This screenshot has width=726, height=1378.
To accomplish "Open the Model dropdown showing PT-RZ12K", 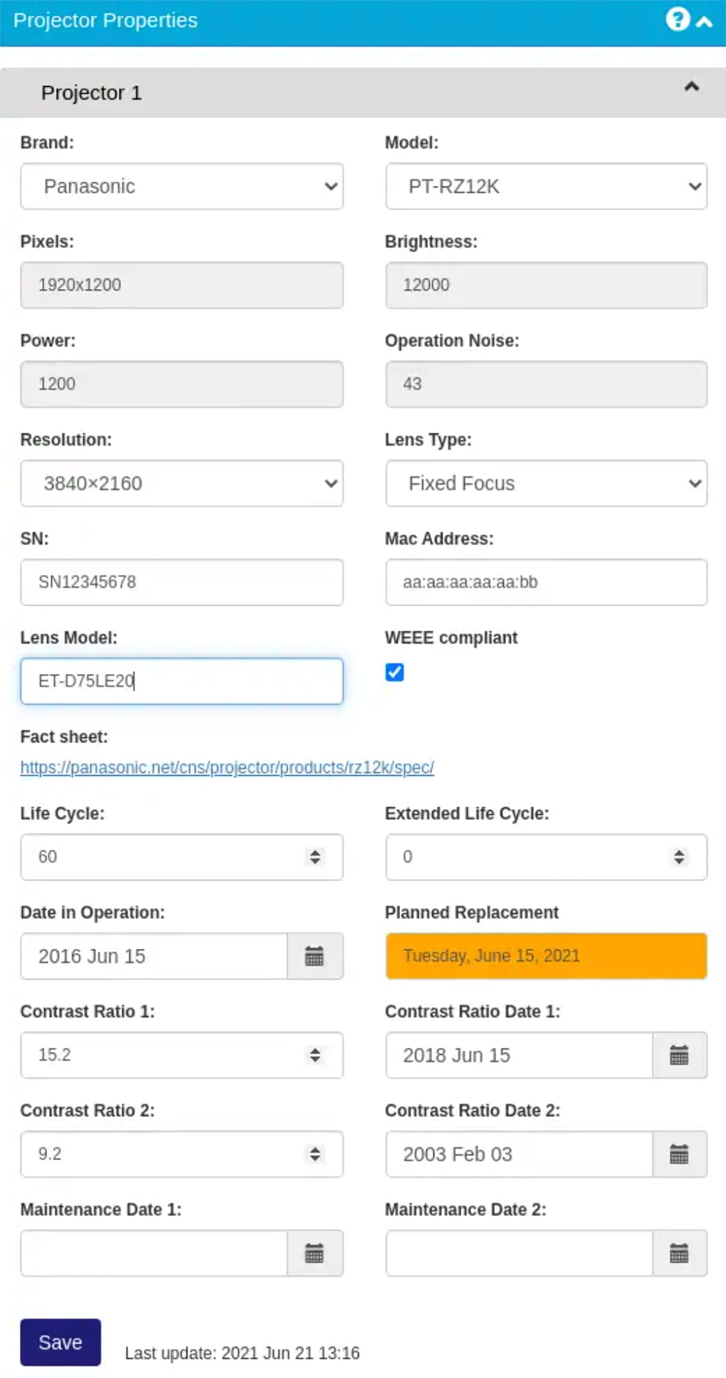I will 546,186.
